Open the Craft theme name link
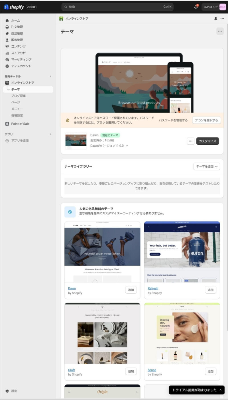 coord(72,370)
